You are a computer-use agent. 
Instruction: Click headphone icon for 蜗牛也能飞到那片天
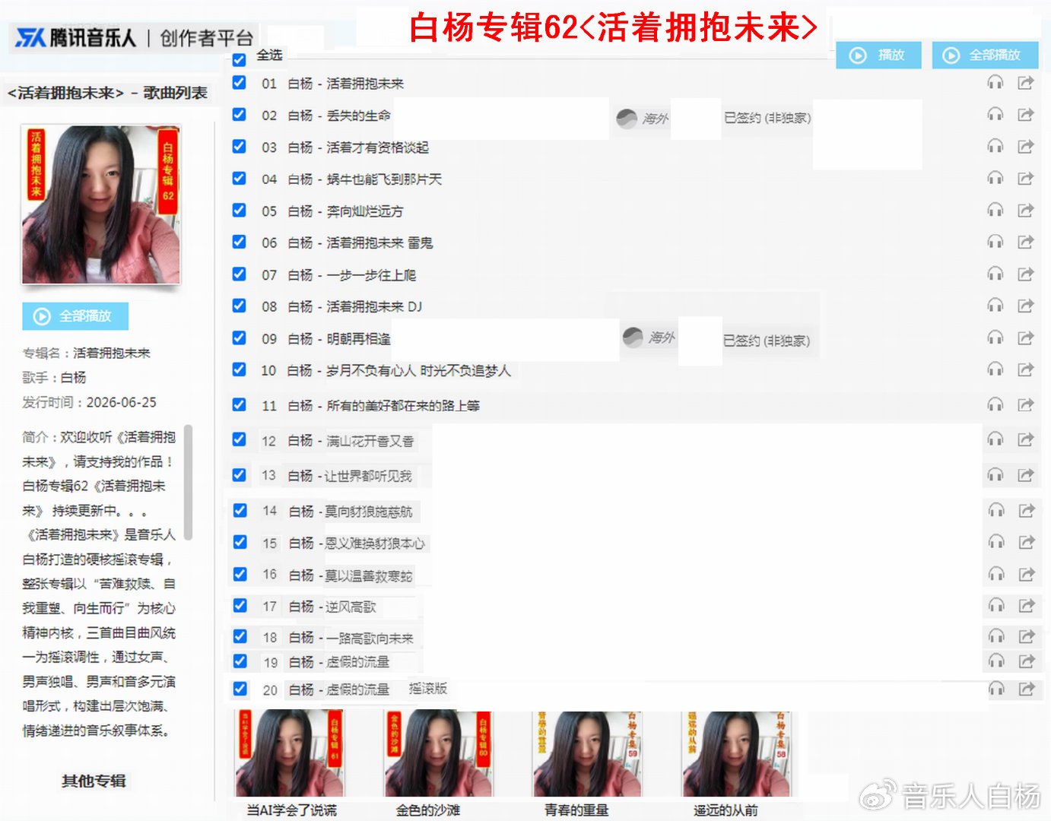(x=995, y=178)
